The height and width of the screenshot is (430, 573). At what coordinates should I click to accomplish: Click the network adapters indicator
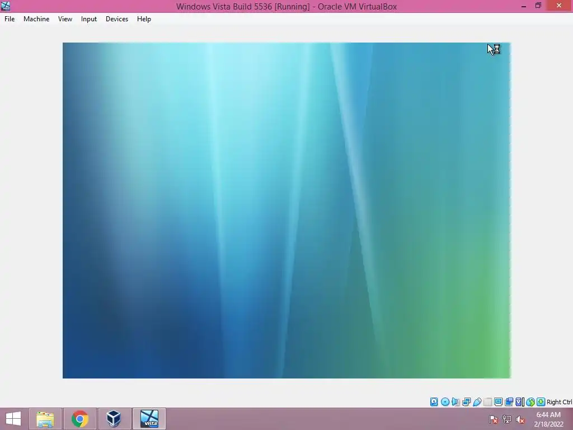point(466,402)
